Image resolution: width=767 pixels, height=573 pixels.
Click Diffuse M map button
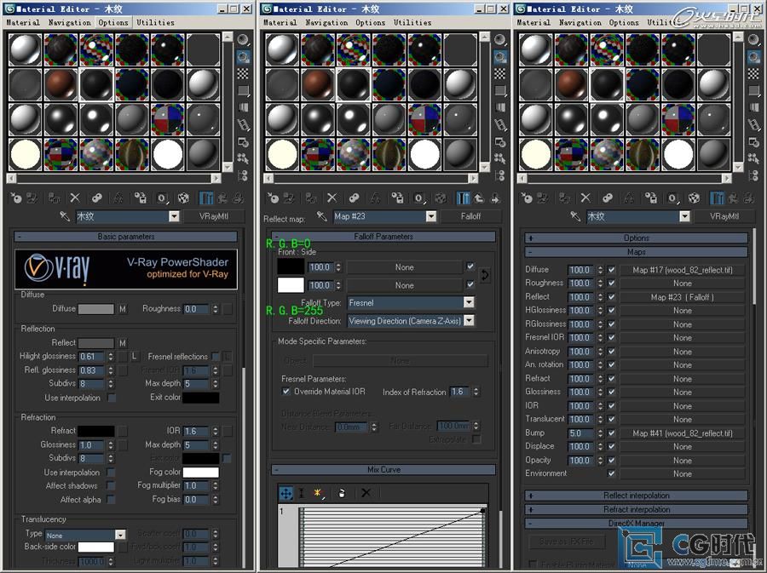pos(122,309)
